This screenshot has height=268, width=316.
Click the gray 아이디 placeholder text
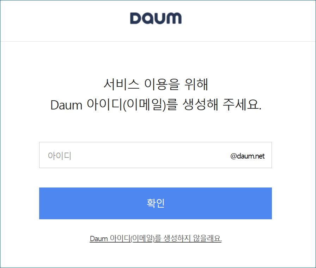click(x=60, y=156)
